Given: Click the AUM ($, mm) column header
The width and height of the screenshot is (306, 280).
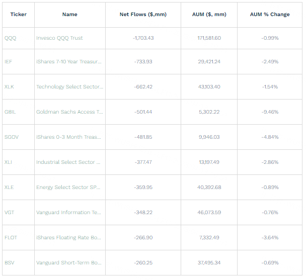Looking at the screenshot, I should pyautogui.click(x=209, y=15).
